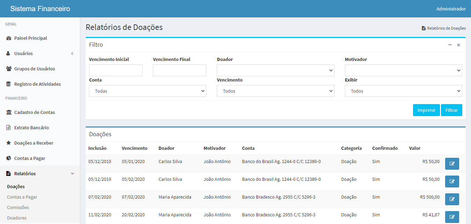
Task: Go to Contas a Pagar report submenu
Action: point(22,197)
